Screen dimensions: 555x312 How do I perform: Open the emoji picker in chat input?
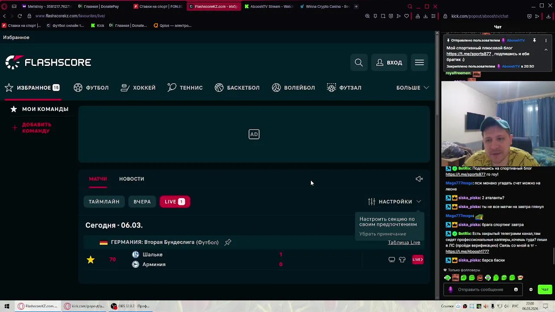[516, 289]
